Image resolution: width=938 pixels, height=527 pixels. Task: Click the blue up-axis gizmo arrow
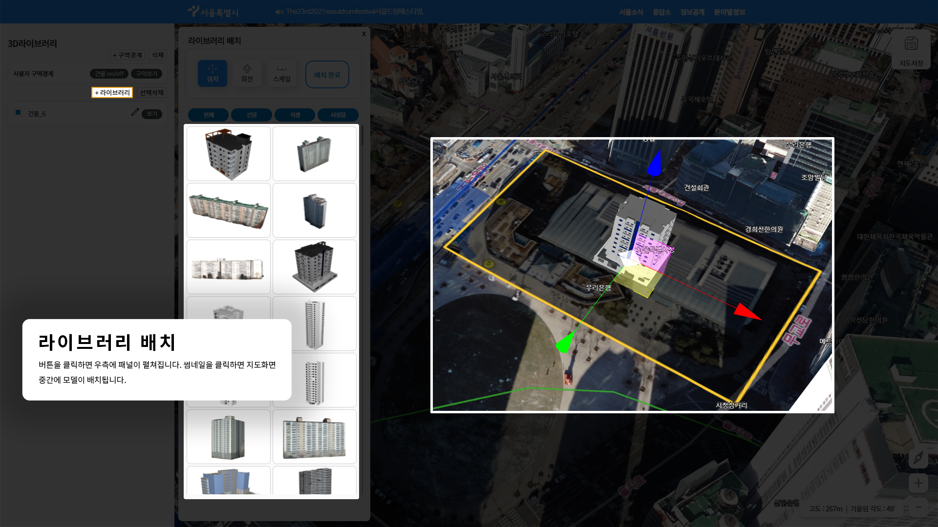pos(655,163)
